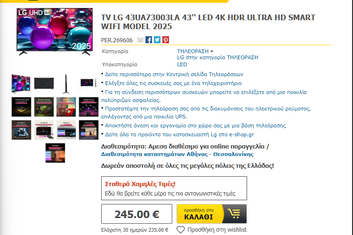353x235 pixels.
Task: Select the last thumbnail below the grid
Action: [55, 153]
